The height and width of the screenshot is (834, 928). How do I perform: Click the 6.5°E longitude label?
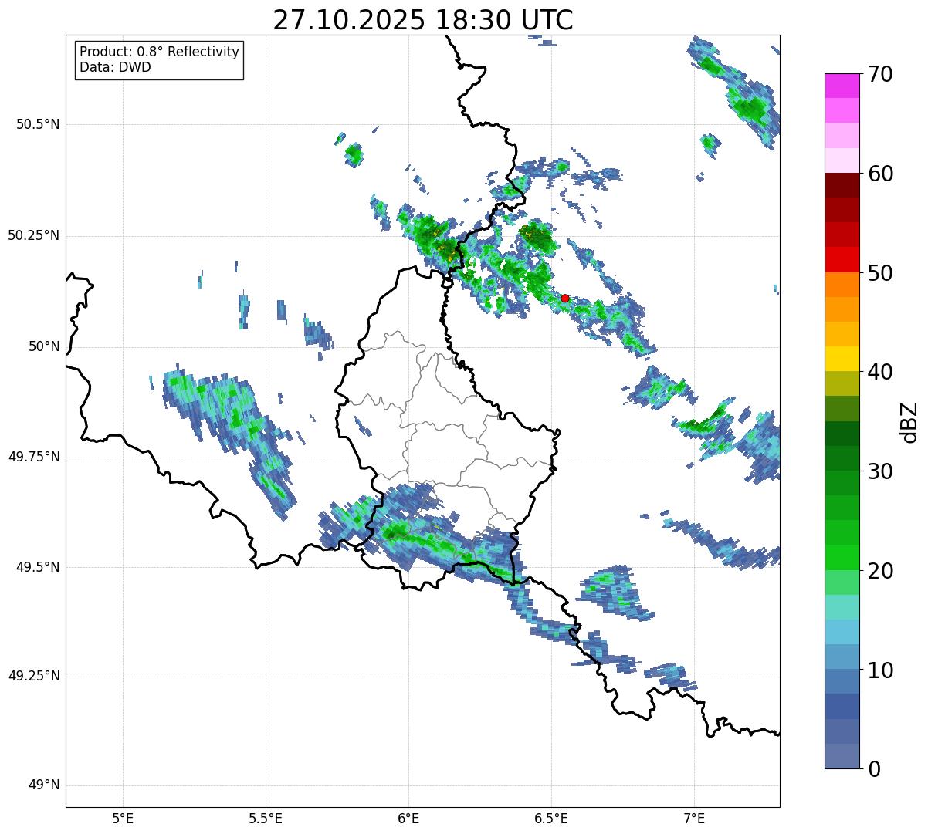click(x=551, y=819)
